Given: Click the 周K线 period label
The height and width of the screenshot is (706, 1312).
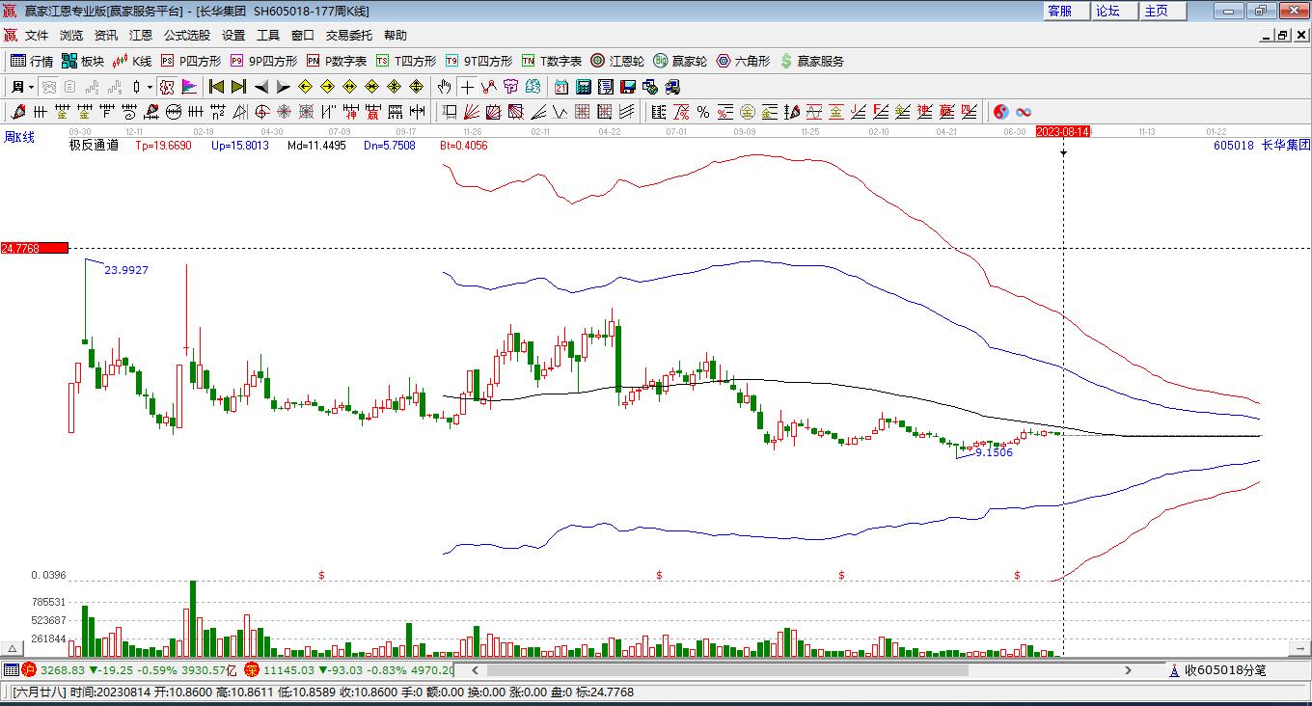Looking at the screenshot, I should coord(19,138).
